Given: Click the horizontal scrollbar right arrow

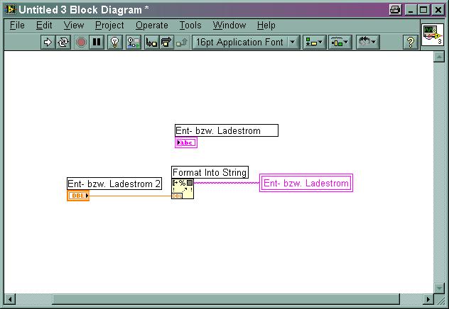Looking at the screenshot, I should tap(428, 299).
